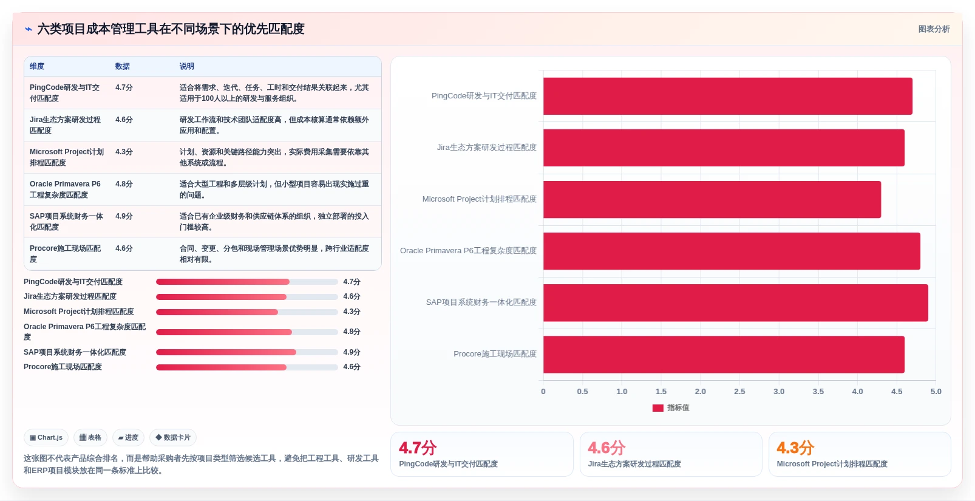Click the 4.8分 value in the table
Screen dimensions: 975x501
click(x=124, y=184)
